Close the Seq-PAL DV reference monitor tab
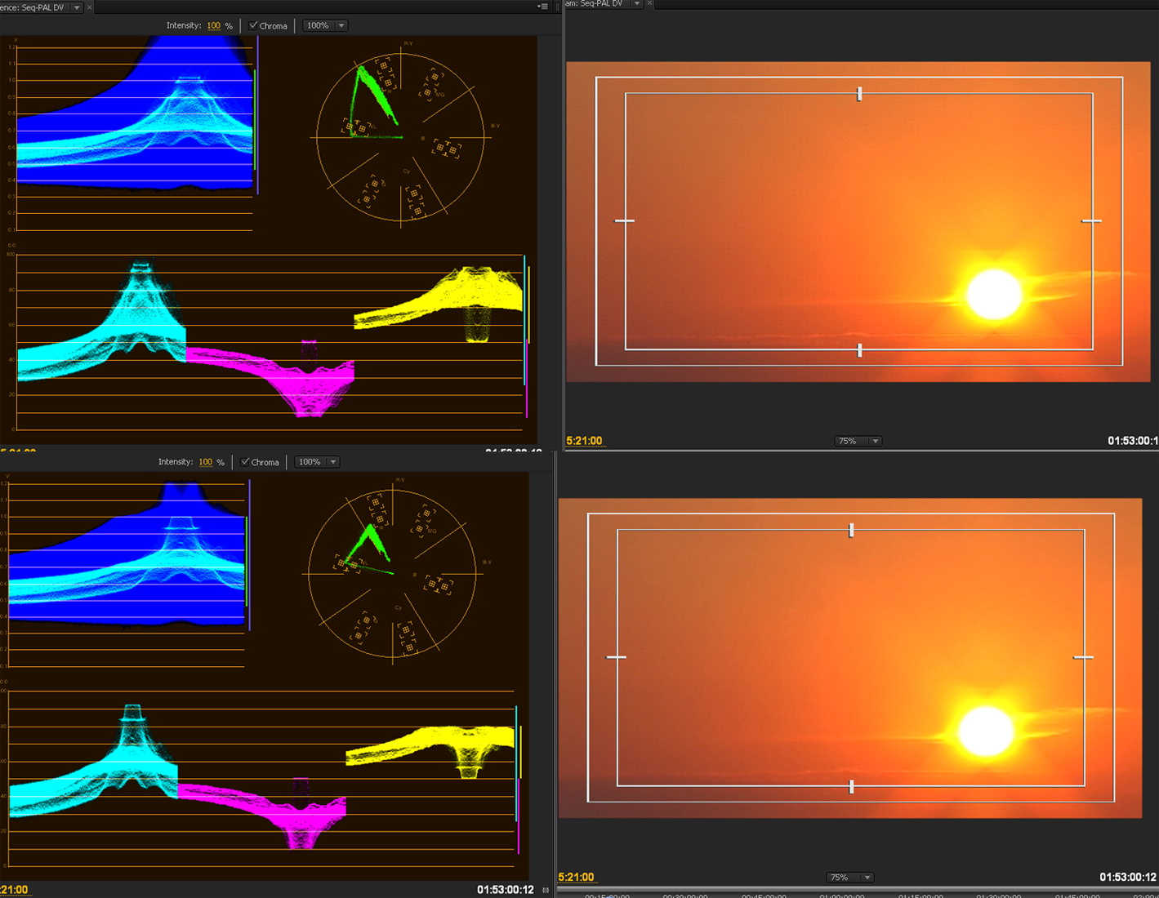Viewport: 1159px width, 898px height. 90,7
